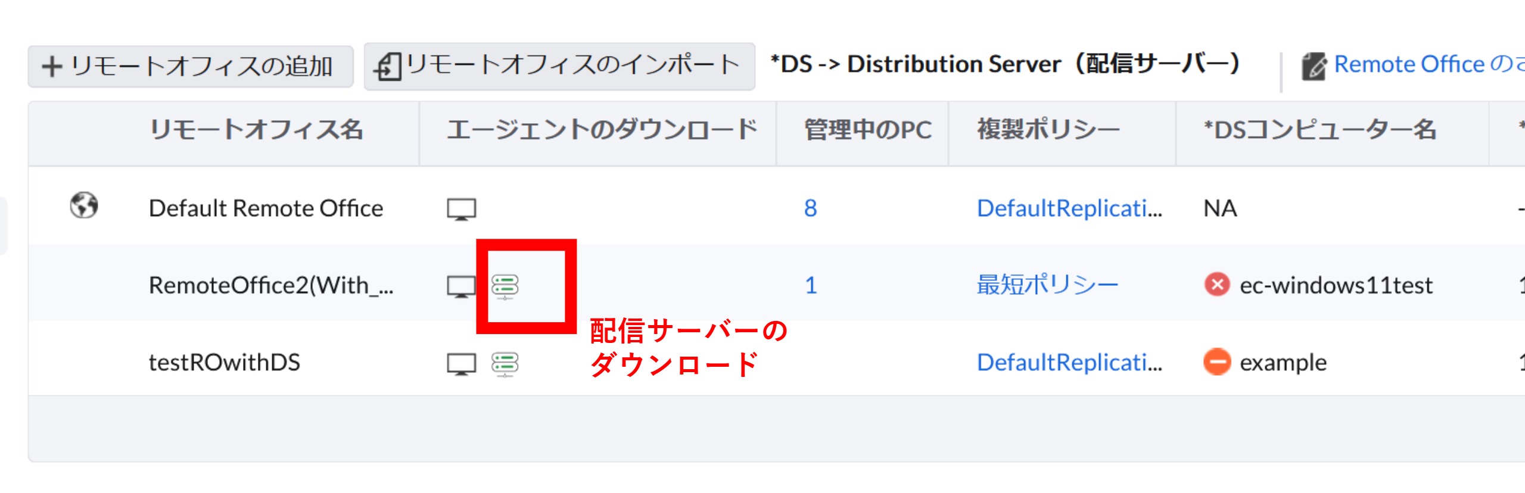Click リモートオフィスの追加 button
The width and height of the screenshot is (1525, 493).
[190, 67]
